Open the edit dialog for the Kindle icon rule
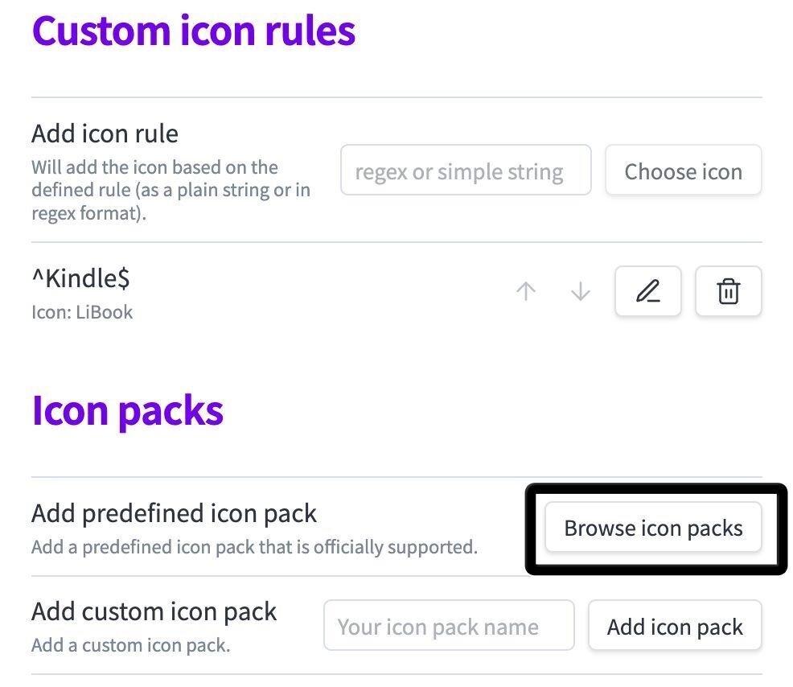The height and width of the screenshot is (687, 793). pyautogui.click(x=647, y=291)
